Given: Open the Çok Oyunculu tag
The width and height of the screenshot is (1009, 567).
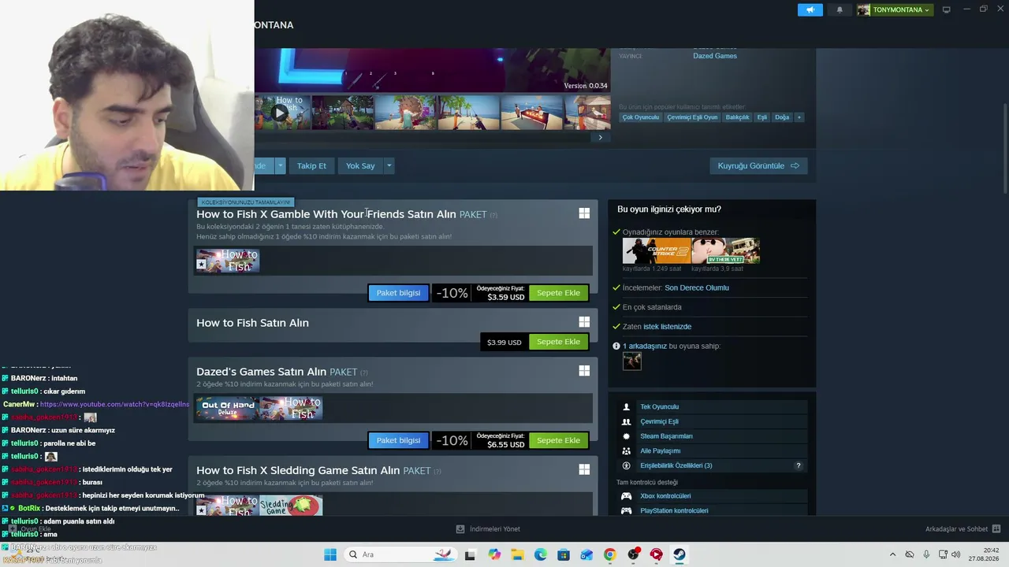Looking at the screenshot, I should click(640, 117).
